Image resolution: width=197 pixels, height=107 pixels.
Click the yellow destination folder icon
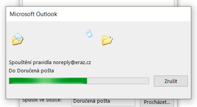(x=107, y=40)
